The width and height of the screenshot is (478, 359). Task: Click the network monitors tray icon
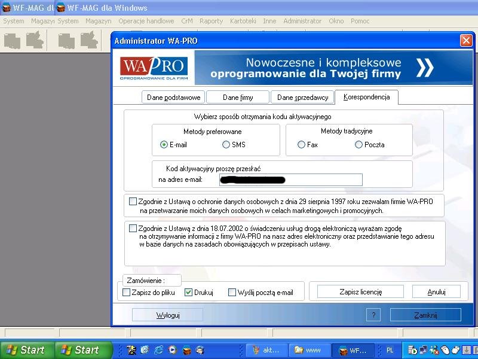[423, 350]
